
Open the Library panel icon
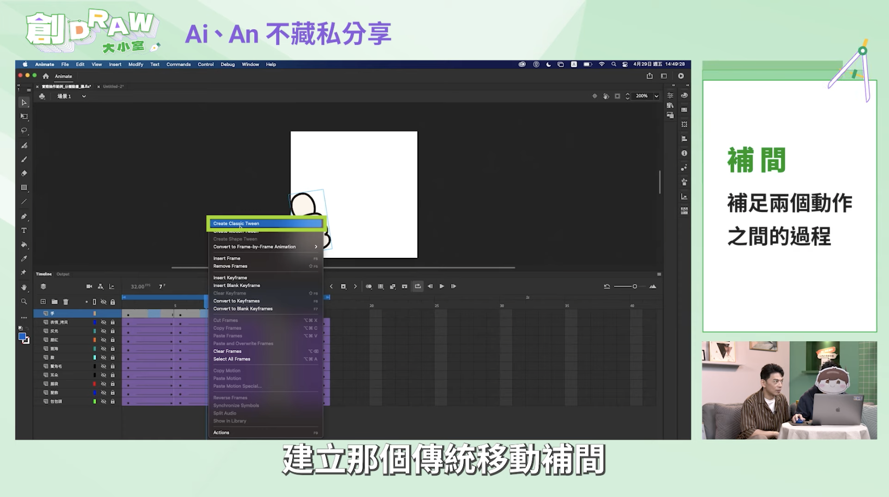(x=670, y=105)
